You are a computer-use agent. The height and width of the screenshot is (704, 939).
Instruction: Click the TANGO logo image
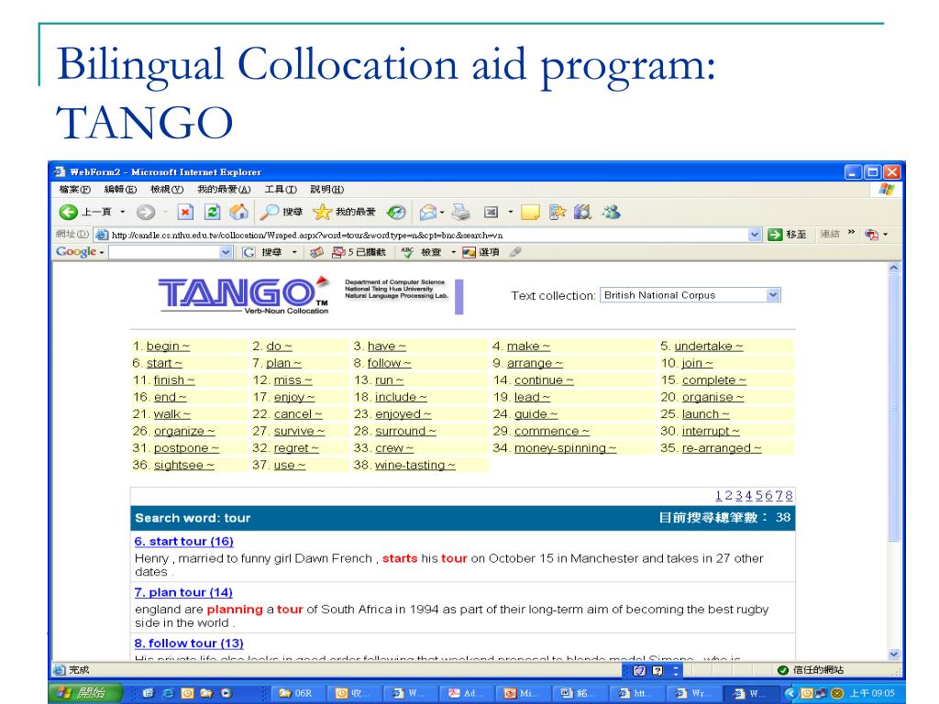244,295
